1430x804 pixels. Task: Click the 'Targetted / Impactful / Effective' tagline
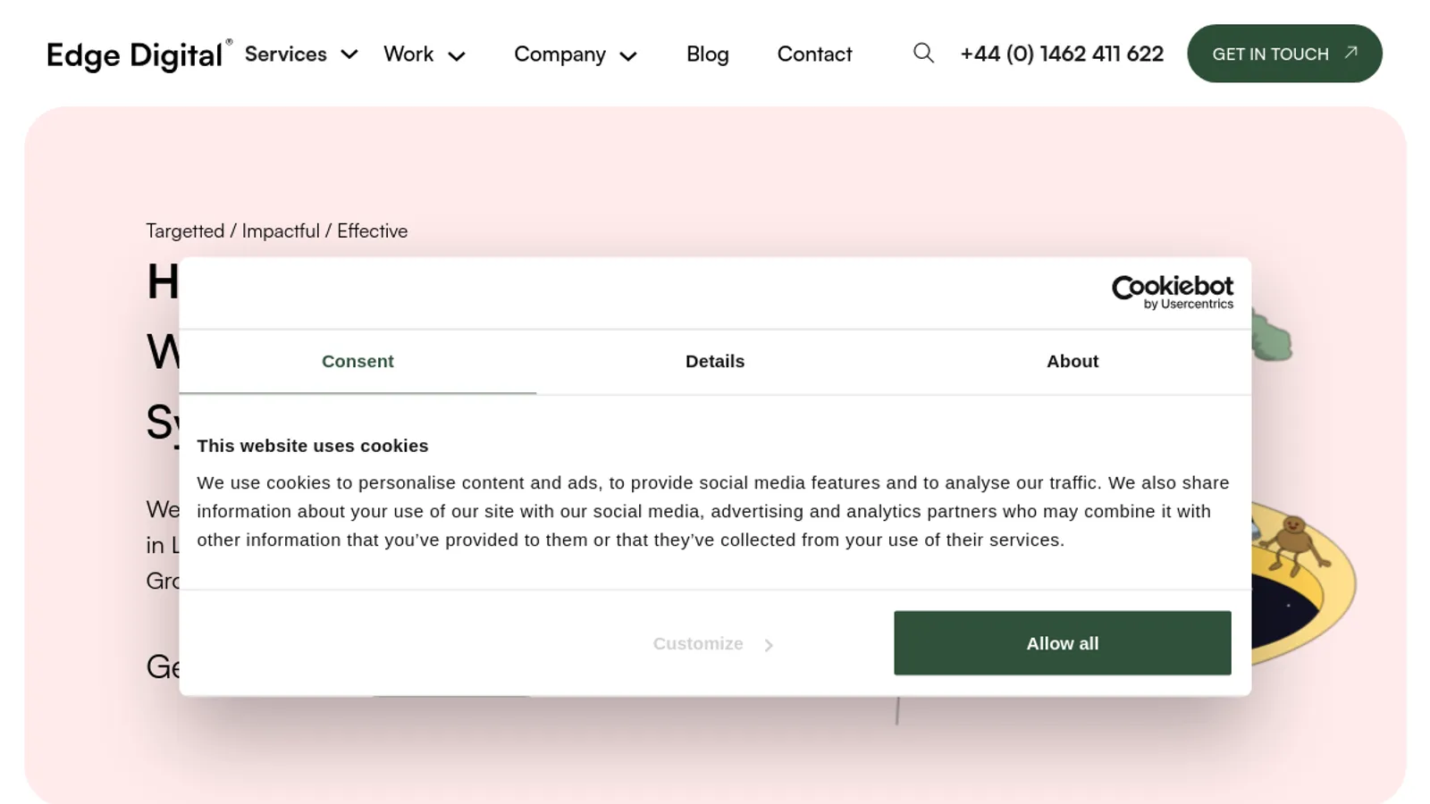coord(277,230)
